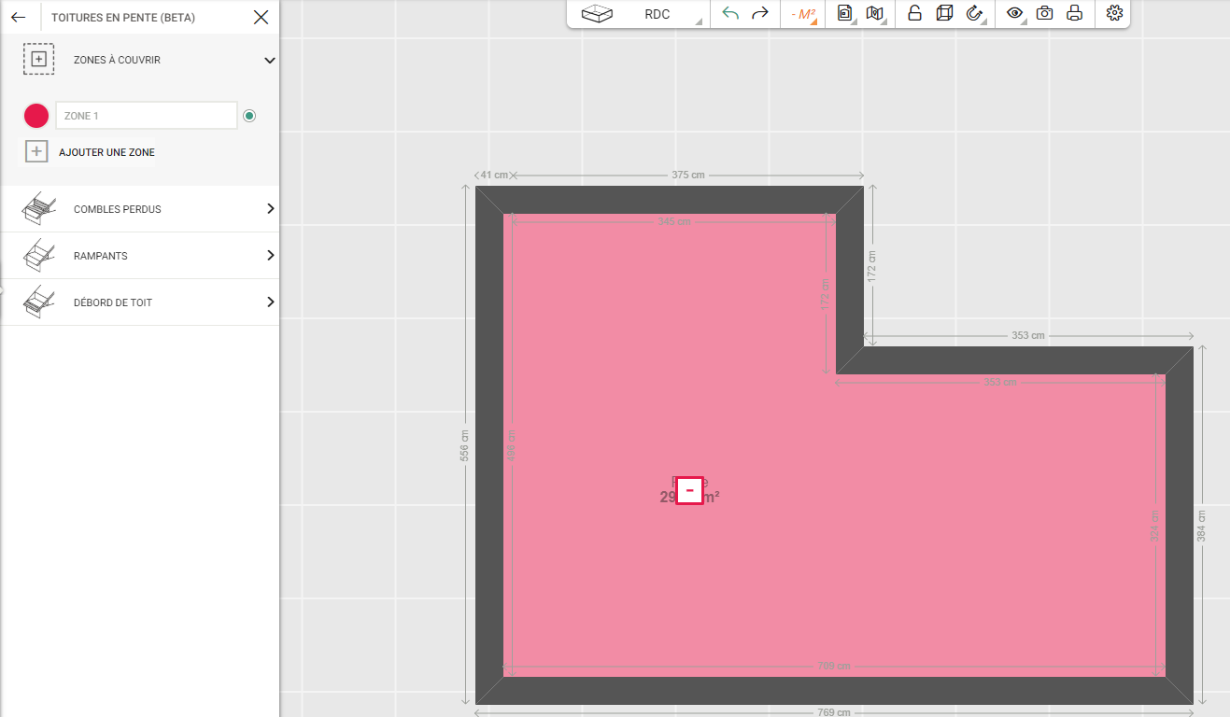
Task: Open the M² area display dropdown
Action: pyautogui.click(x=803, y=14)
